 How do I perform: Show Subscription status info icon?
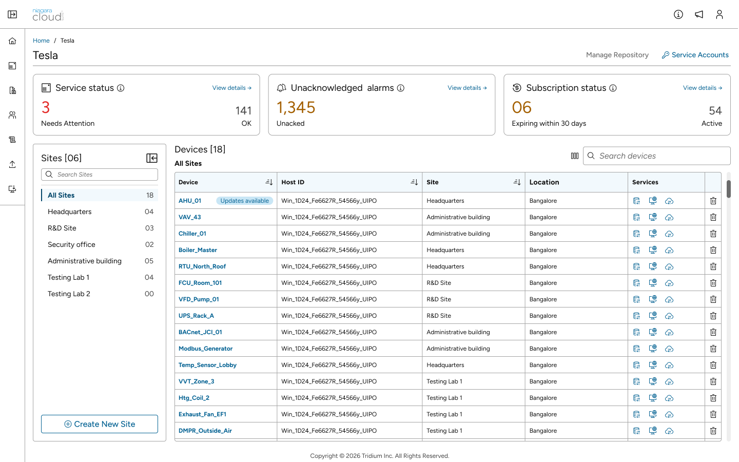click(x=613, y=88)
